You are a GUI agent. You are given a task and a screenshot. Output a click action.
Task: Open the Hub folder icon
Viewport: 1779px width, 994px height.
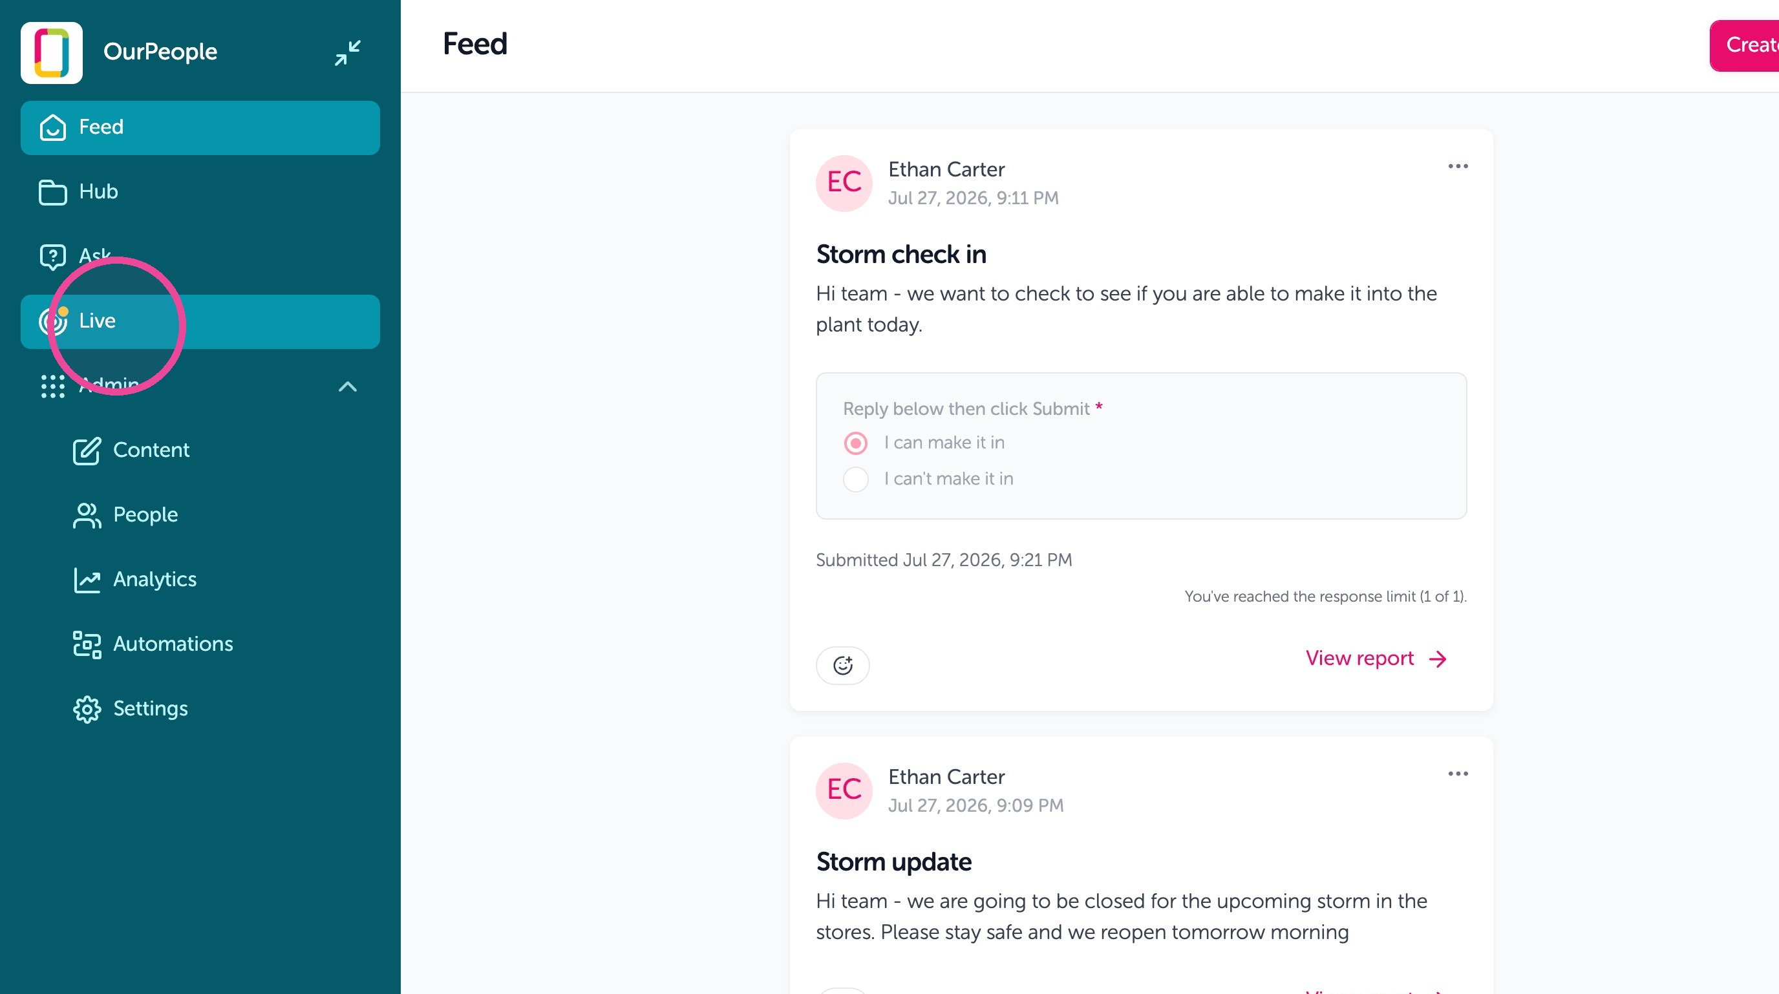point(52,192)
